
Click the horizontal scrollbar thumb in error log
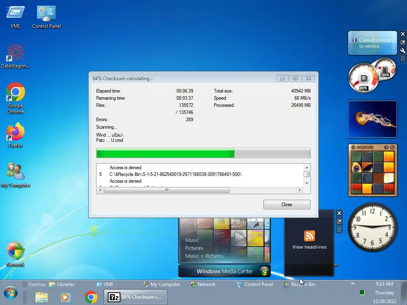click(x=167, y=190)
